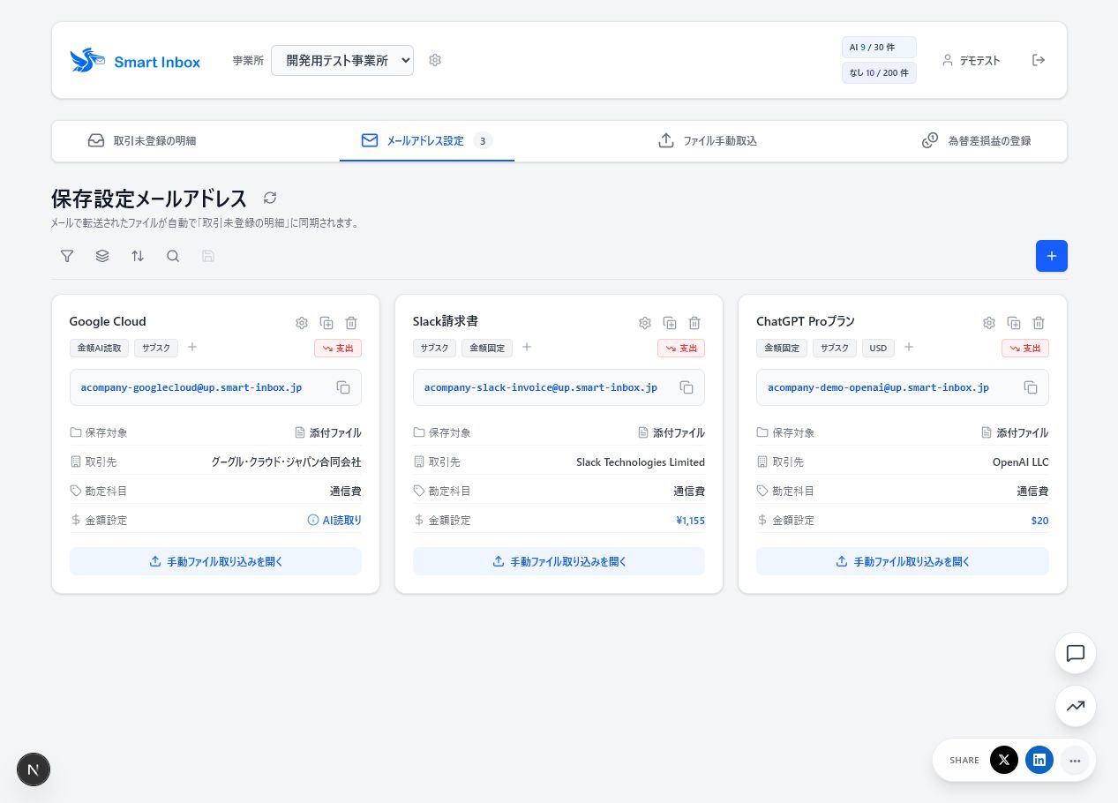Switch to ファイル手動取込 tab

(x=708, y=140)
